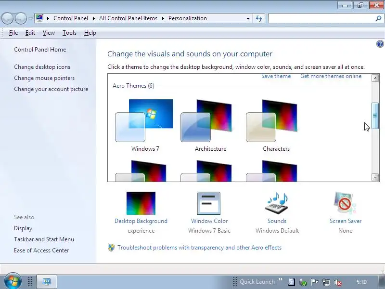Open the Window Color settings icon
385x289 pixels.
coord(209,203)
